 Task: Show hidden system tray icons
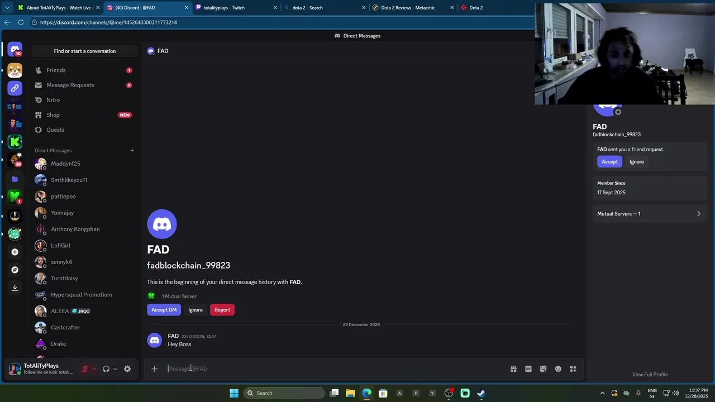(x=602, y=393)
